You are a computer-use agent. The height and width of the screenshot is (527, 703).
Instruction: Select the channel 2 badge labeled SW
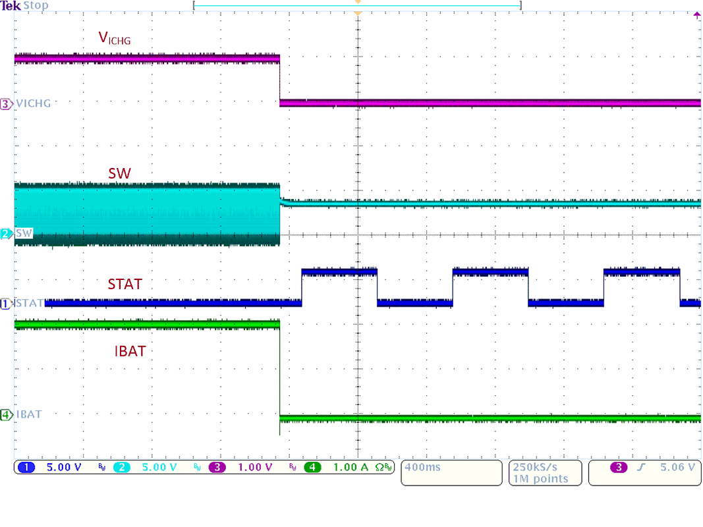tap(7, 234)
